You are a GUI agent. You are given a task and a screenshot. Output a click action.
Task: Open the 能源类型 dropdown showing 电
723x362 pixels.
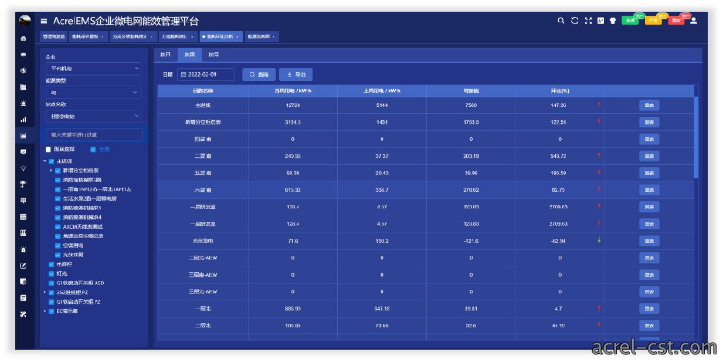94,92
